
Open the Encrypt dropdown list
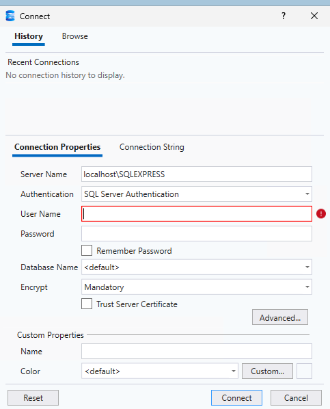[197, 287]
